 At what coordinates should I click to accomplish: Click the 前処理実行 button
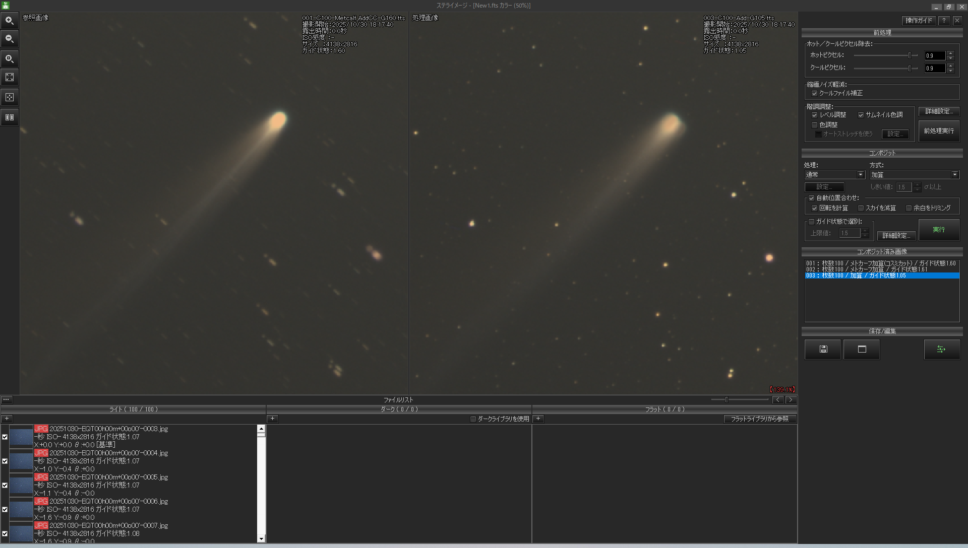[x=939, y=131]
